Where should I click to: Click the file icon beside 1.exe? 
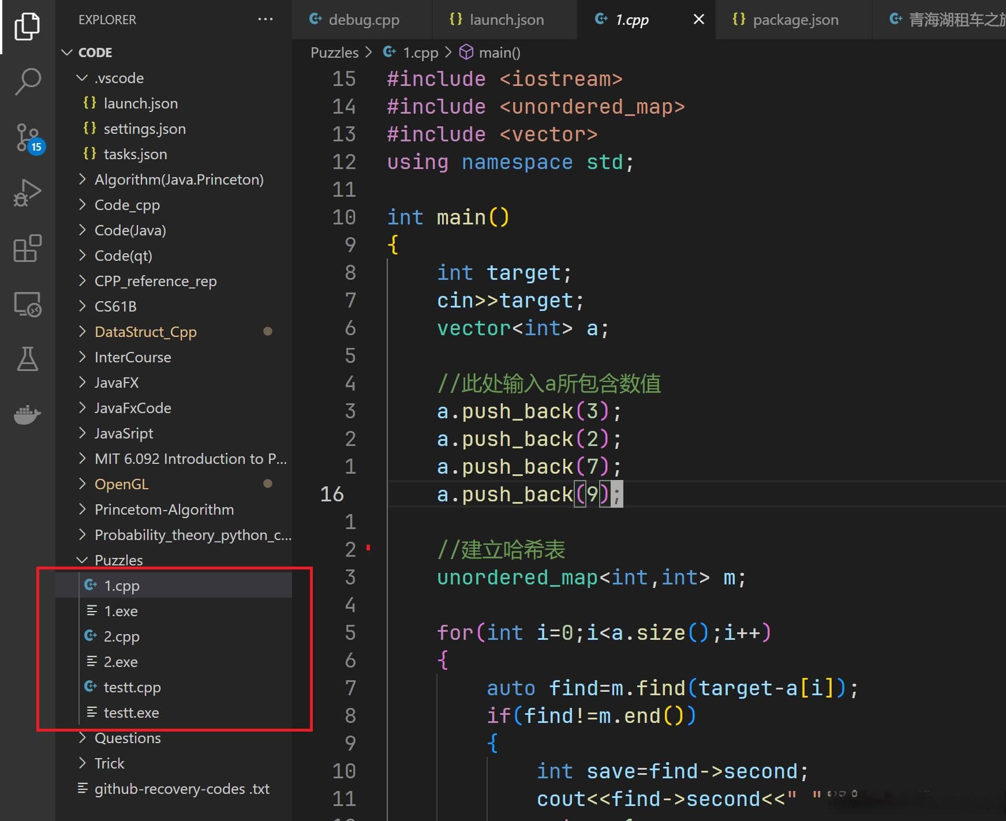[x=91, y=610]
